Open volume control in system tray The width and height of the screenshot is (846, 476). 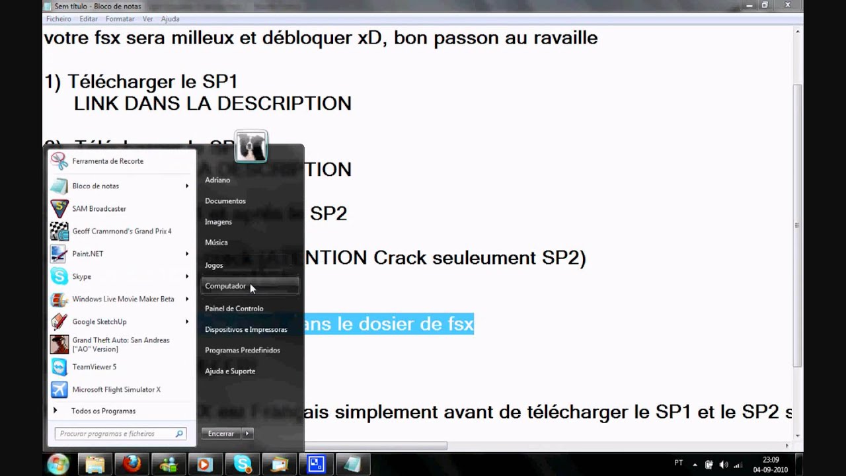coord(724,464)
